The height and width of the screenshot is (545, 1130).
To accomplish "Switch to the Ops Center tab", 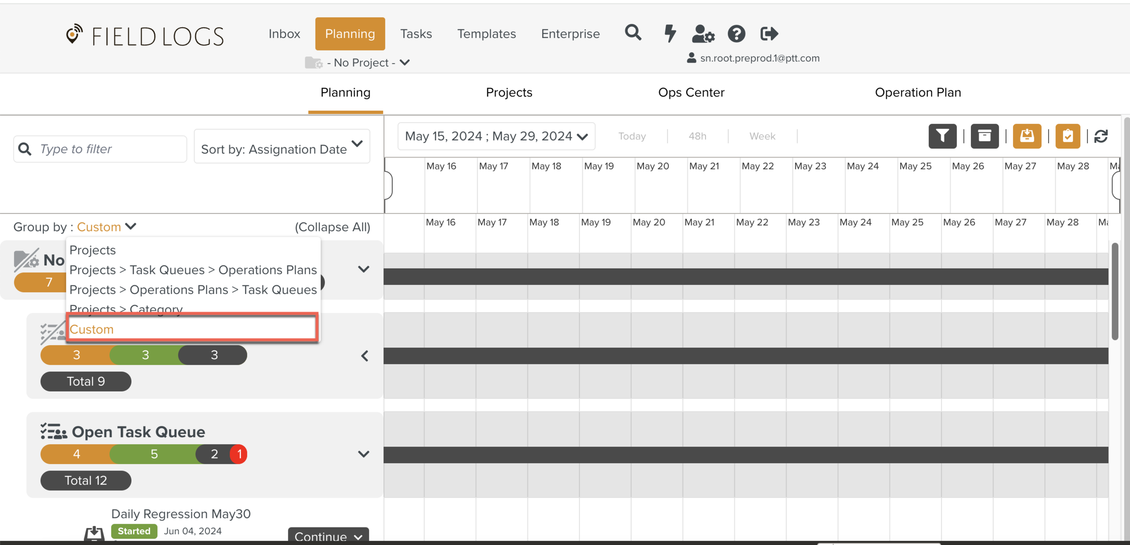I will coord(691,93).
